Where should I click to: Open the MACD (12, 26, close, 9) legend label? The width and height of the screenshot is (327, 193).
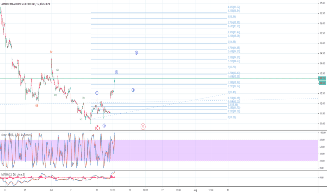pos(13,174)
